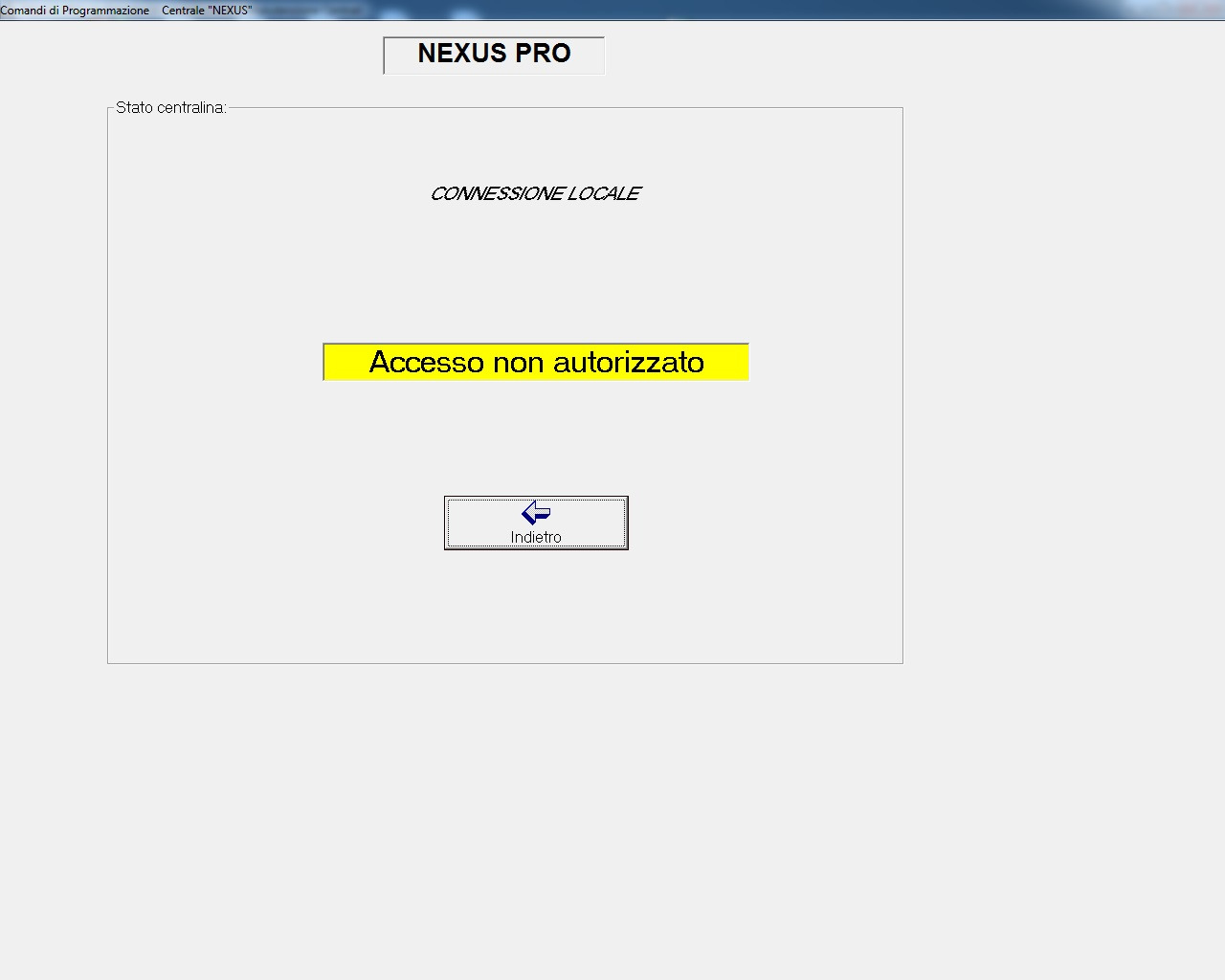Click the CONNESSIONE LOCALE status text
This screenshot has width=1225, height=980.
coord(535,193)
